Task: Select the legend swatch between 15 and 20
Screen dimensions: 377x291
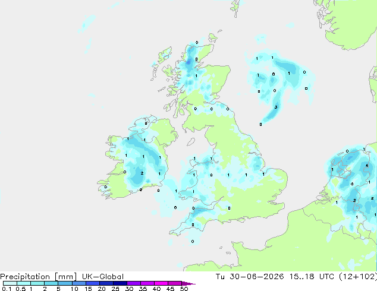Action: coord(92,283)
